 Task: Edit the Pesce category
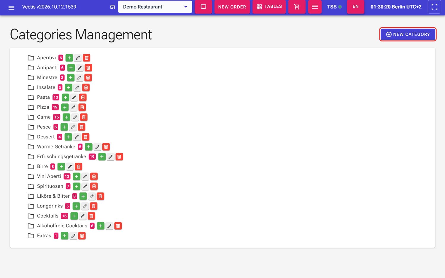[73, 127]
